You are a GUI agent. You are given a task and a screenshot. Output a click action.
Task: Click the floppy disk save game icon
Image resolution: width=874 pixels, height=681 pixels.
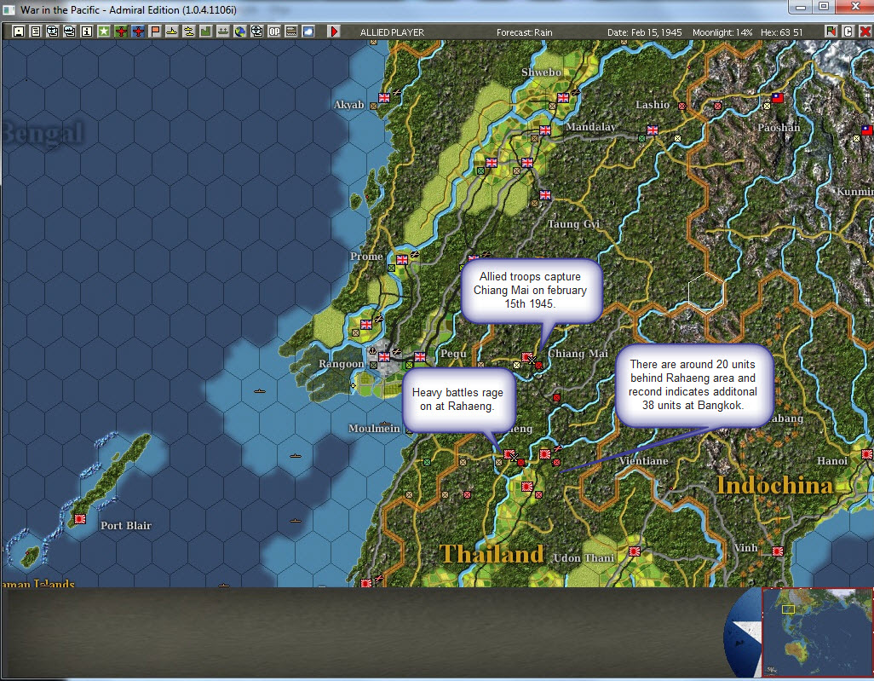click(19, 32)
